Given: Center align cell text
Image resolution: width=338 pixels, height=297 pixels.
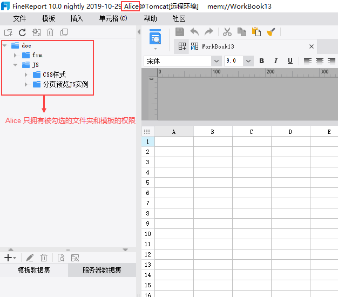Looking at the screenshot, I should click(320, 61).
